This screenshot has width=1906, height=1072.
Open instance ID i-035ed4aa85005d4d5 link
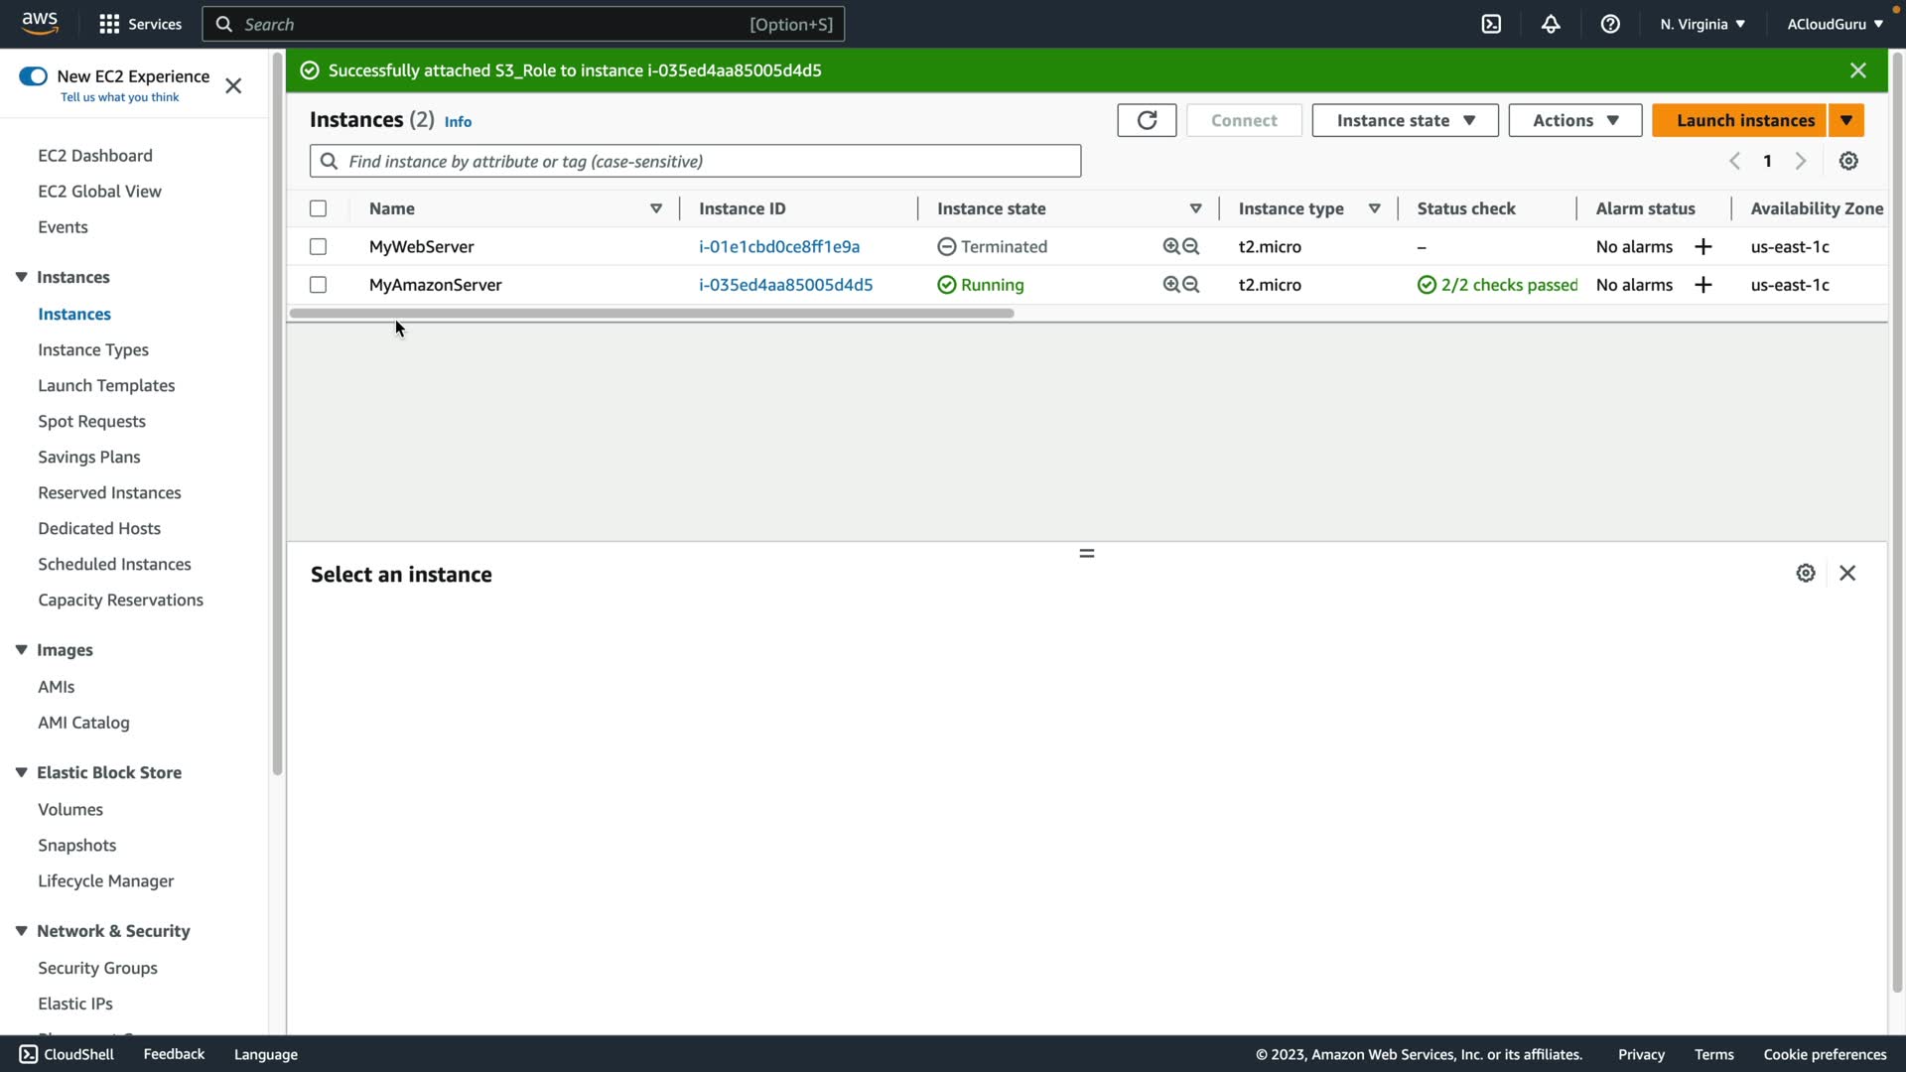tap(785, 285)
